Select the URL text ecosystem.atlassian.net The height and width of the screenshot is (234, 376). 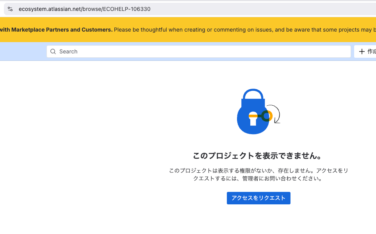[x=49, y=9]
